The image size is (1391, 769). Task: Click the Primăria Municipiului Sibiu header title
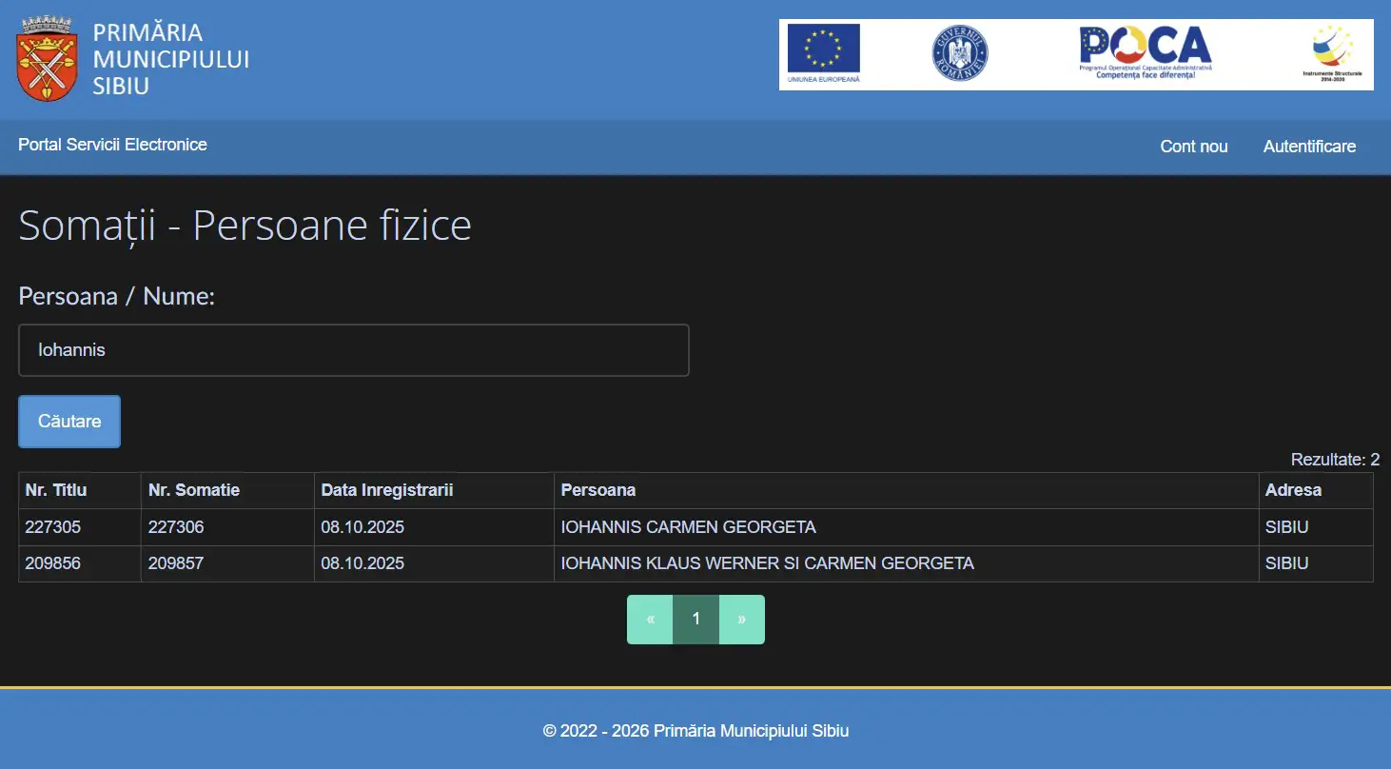pos(171,59)
